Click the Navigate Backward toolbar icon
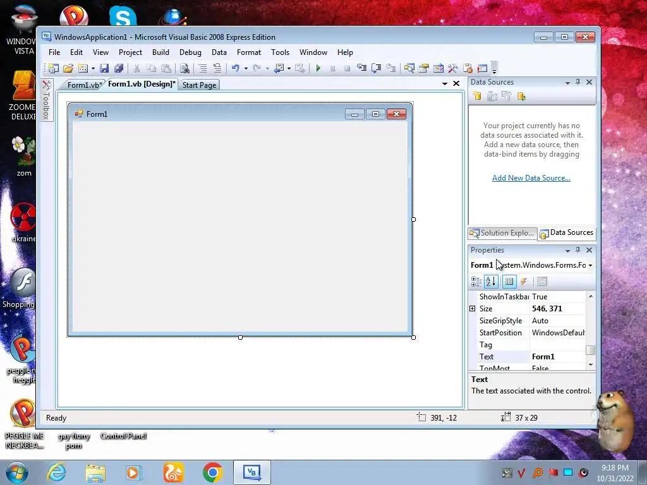The height and width of the screenshot is (485, 647). [279, 68]
